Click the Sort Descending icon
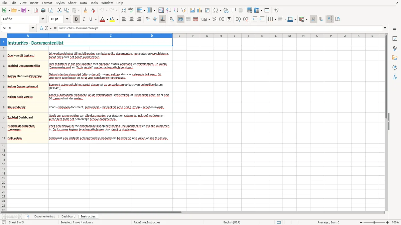Screen dimensions: 401x225 coord(176,10)
